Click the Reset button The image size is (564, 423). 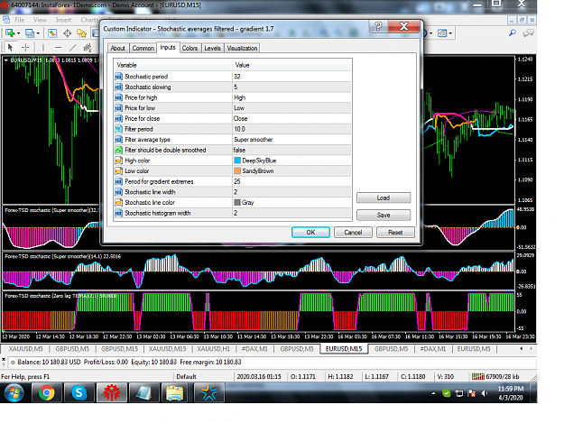point(395,232)
